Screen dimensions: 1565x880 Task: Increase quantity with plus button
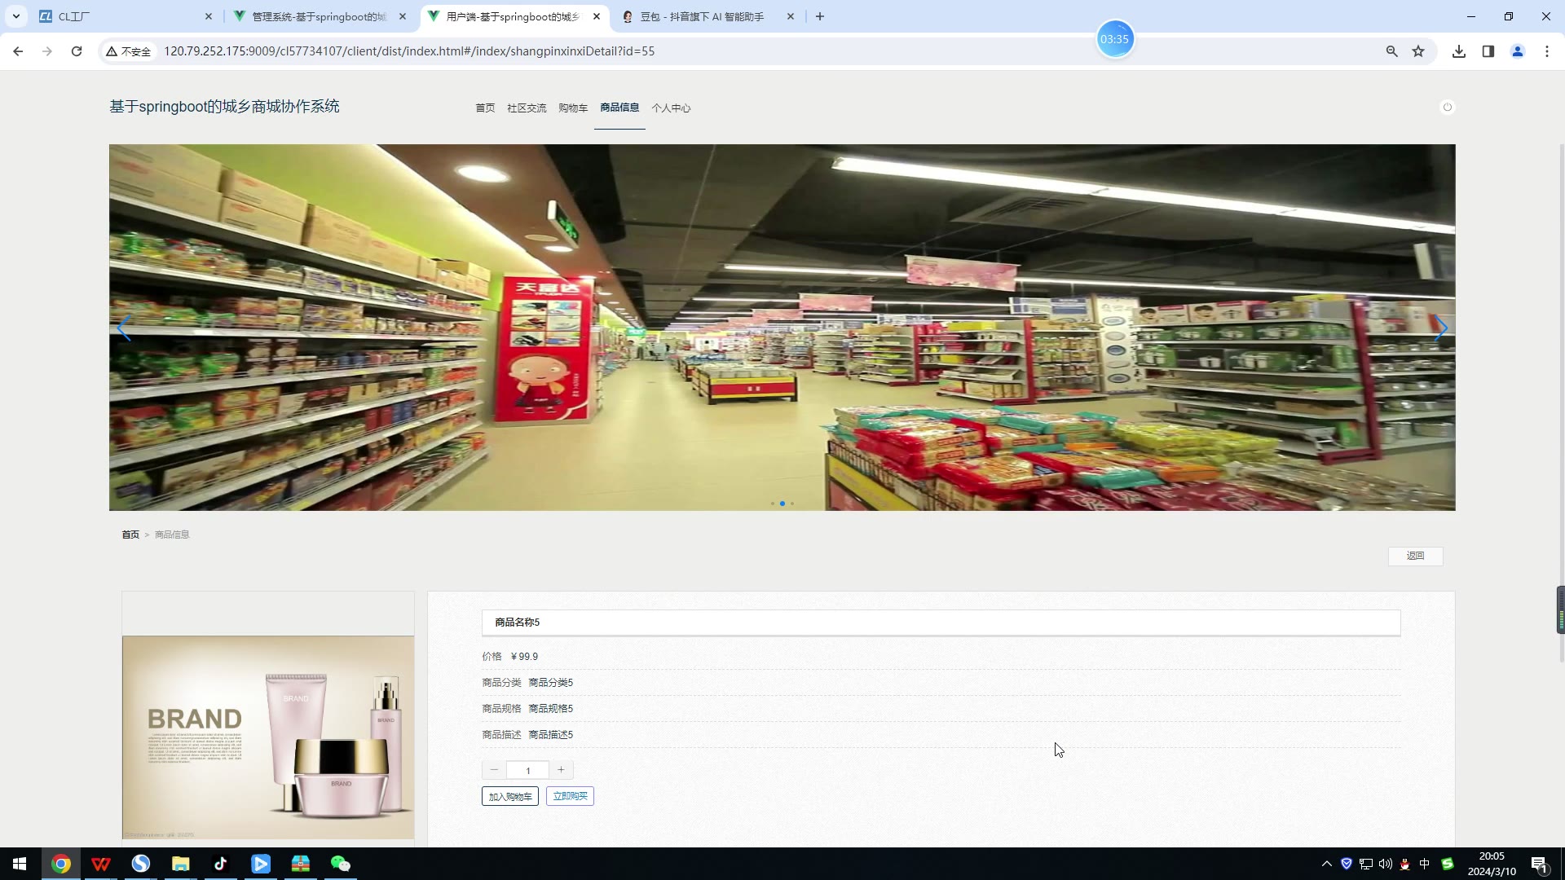561,770
